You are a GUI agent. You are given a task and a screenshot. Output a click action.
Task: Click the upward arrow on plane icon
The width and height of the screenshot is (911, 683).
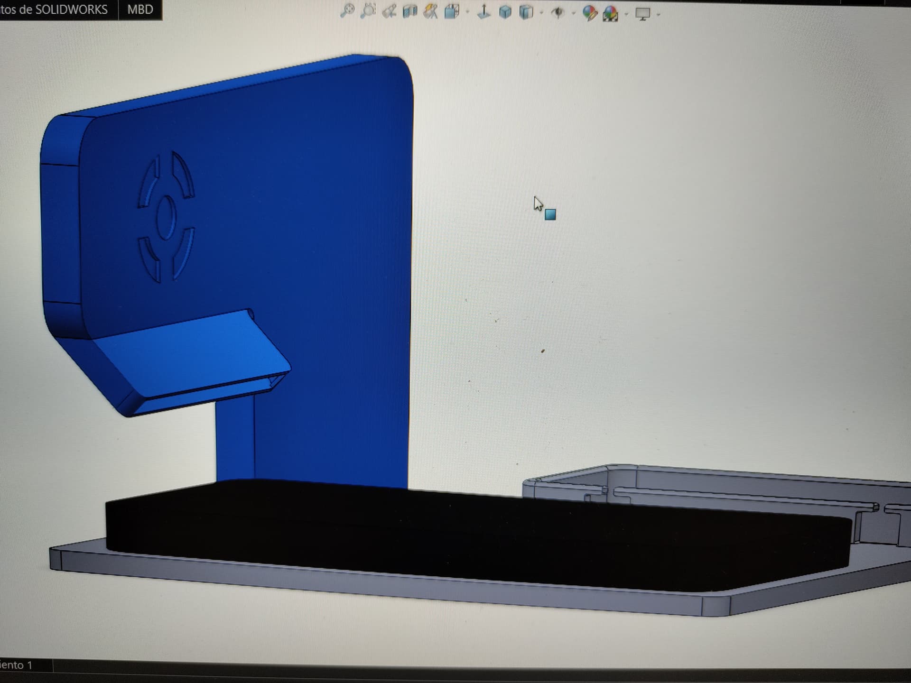point(483,12)
